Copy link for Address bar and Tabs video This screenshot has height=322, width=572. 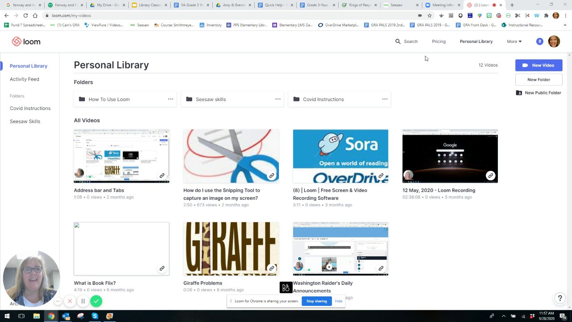coord(162,176)
